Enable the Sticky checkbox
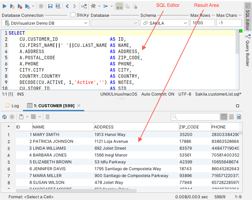Screen dimensions: 252x200 pos(73,15)
